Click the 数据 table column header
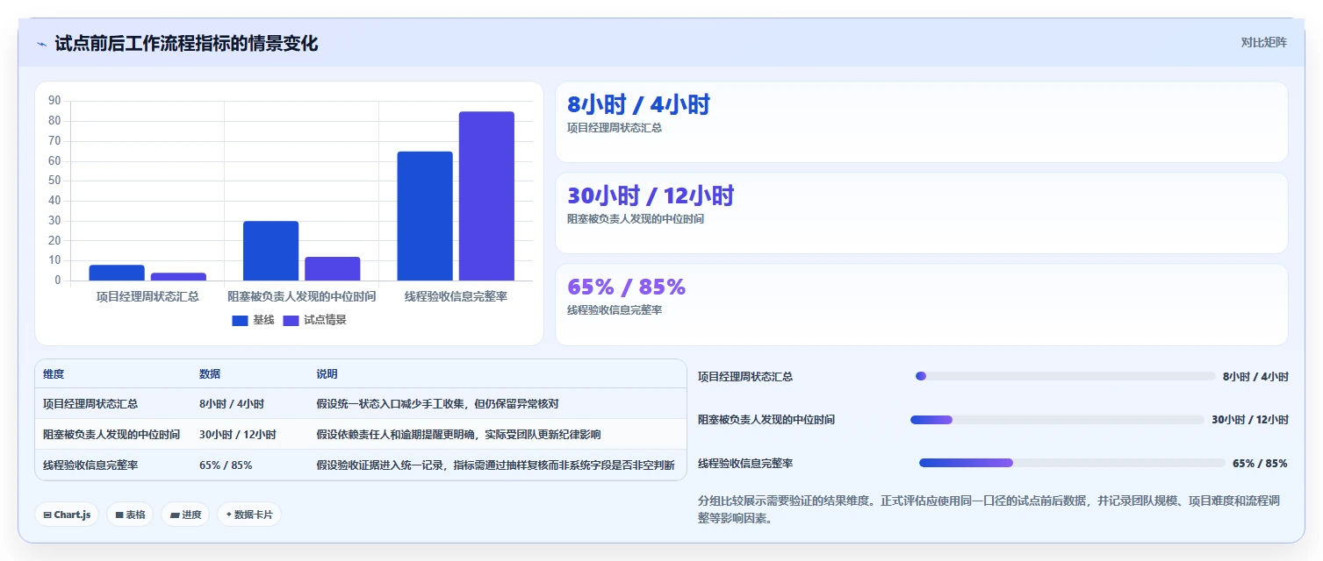The width and height of the screenshot is (1323, 561). pyautogui.click(x=210, y=374)
